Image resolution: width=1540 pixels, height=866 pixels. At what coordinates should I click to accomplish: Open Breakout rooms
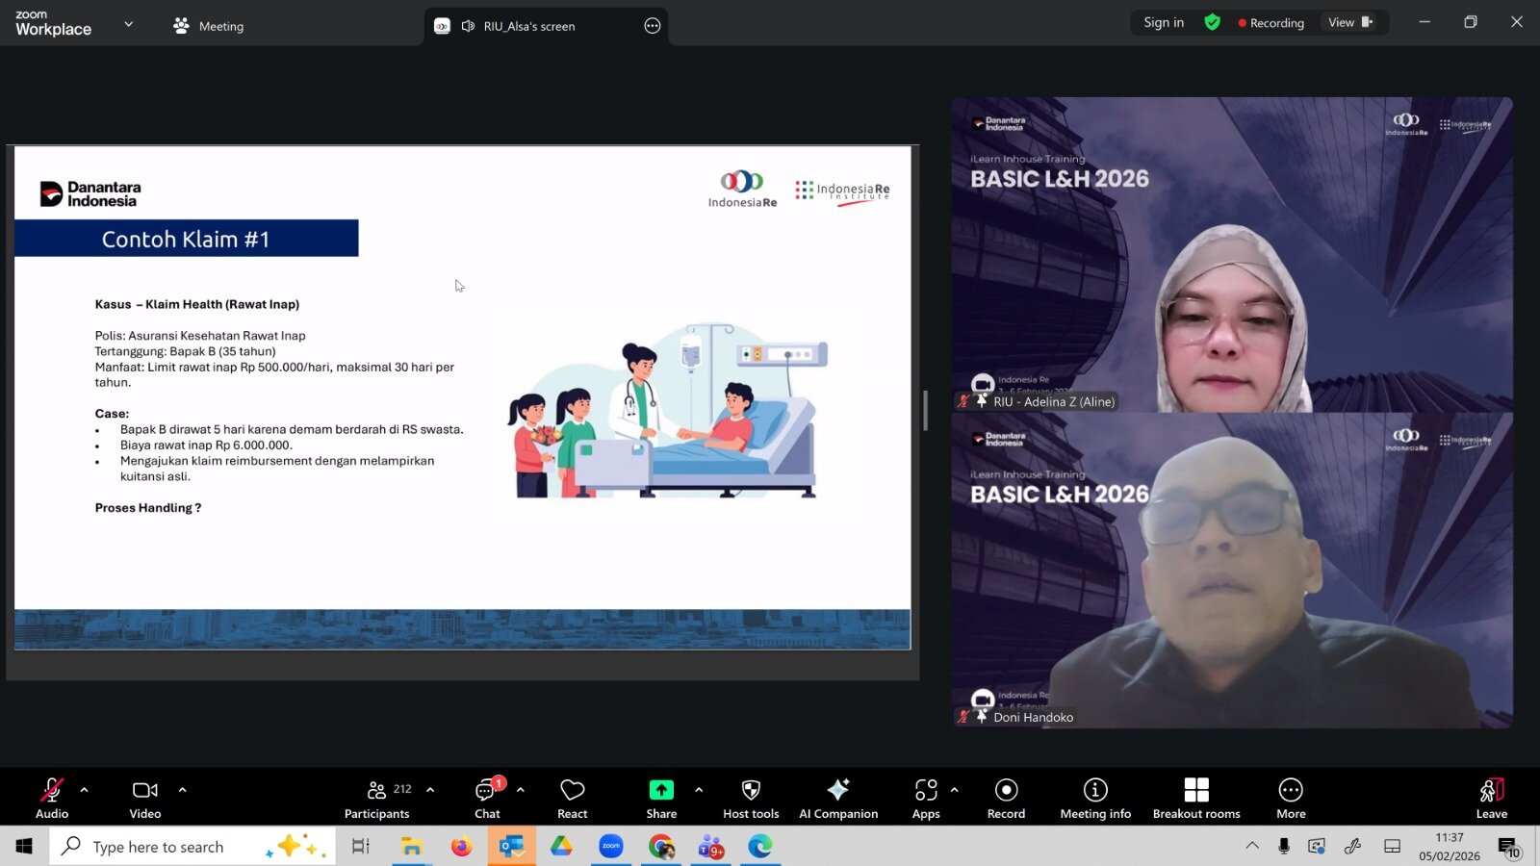point(1195,798)
